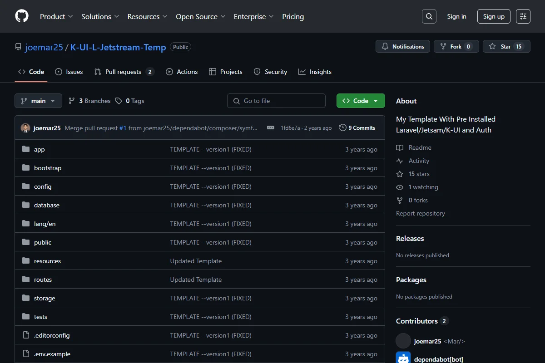Fork the repository

(456, 46)
